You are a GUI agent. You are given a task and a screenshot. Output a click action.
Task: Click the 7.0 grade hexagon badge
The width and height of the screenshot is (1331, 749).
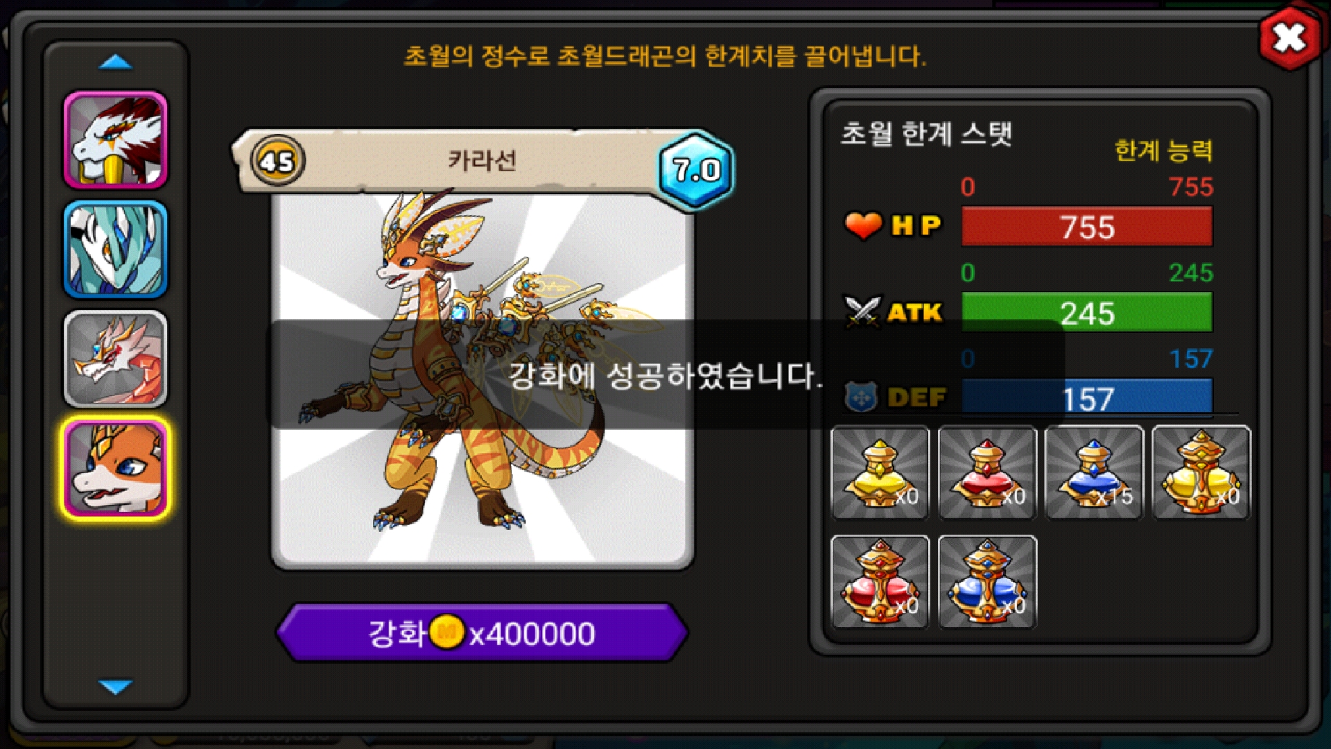[x=696, y=170]
